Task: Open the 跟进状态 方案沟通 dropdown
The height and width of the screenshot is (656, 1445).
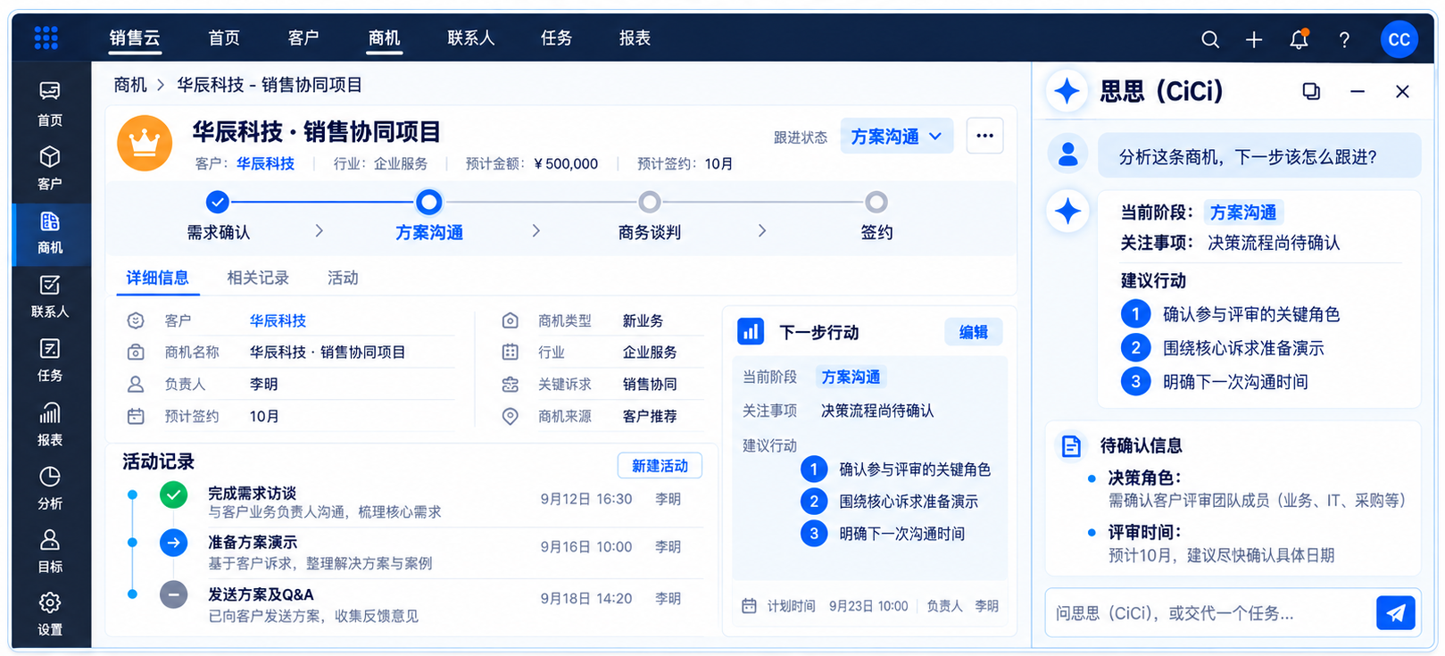Action: 897,137
